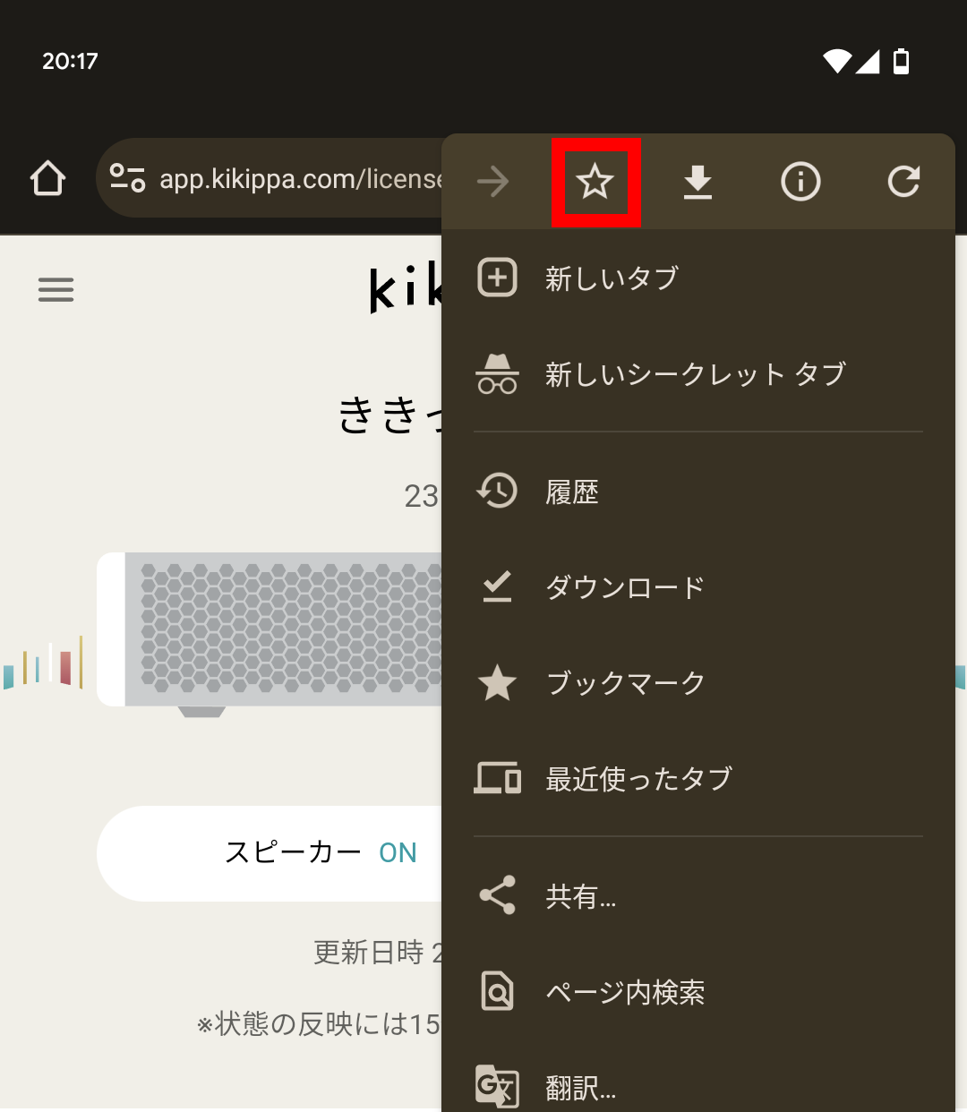Create a 新しいタブ
Viewport: 967px width, 1112px height.
click(612, 278)
